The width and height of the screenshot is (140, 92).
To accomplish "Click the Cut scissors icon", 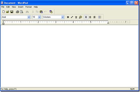I will [x=33, y=12].
